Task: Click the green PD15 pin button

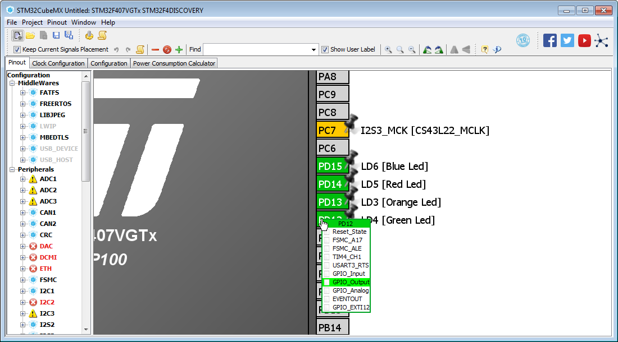Action: (333, 167)
